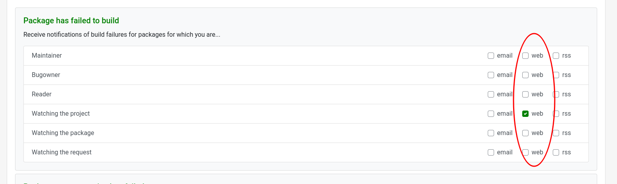Enable email for Reader
Screen dimensions: 617x184
tap(491, 94)
